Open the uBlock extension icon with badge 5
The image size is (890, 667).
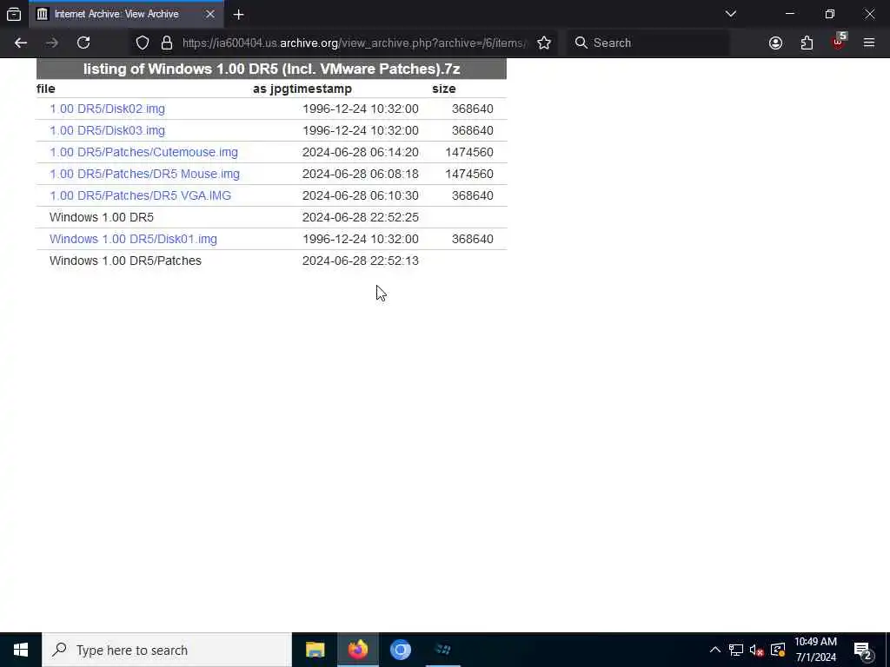[x=839, y=42]
